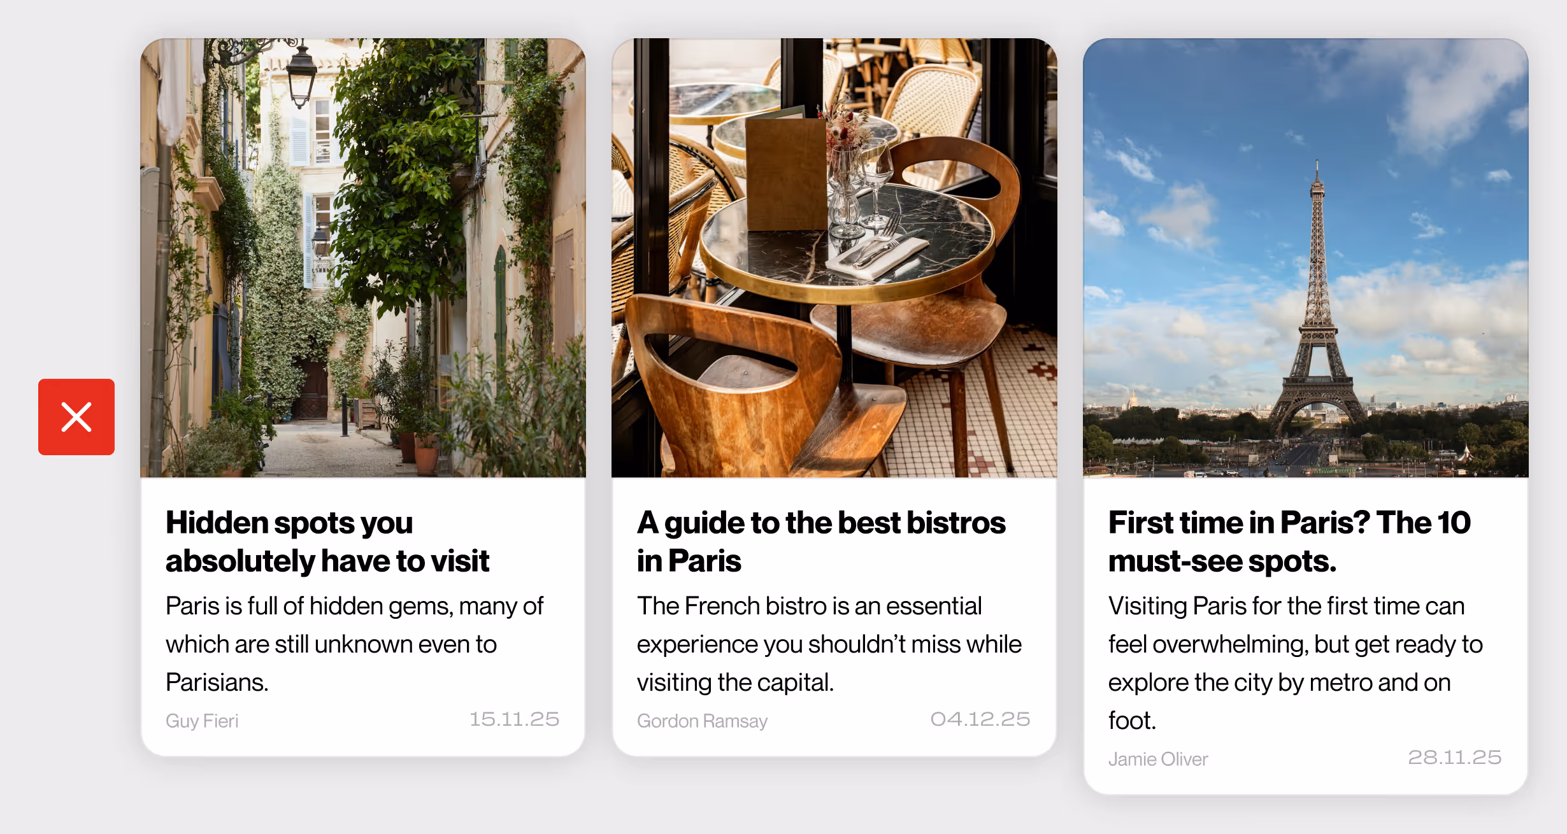
Task: Open "A guide to the best bistros" headline
Action: tap(821, 542)
